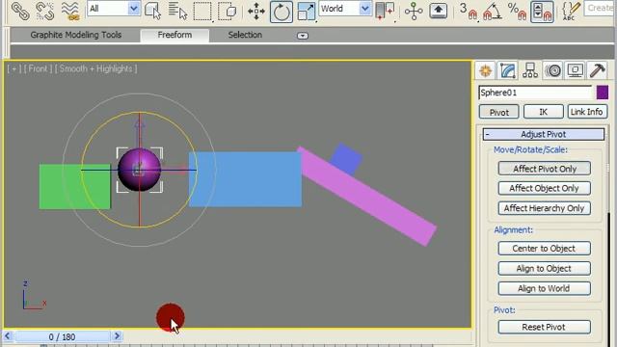Open the World reference coordinate dropdown
The image size is (617, 347).
345,9
